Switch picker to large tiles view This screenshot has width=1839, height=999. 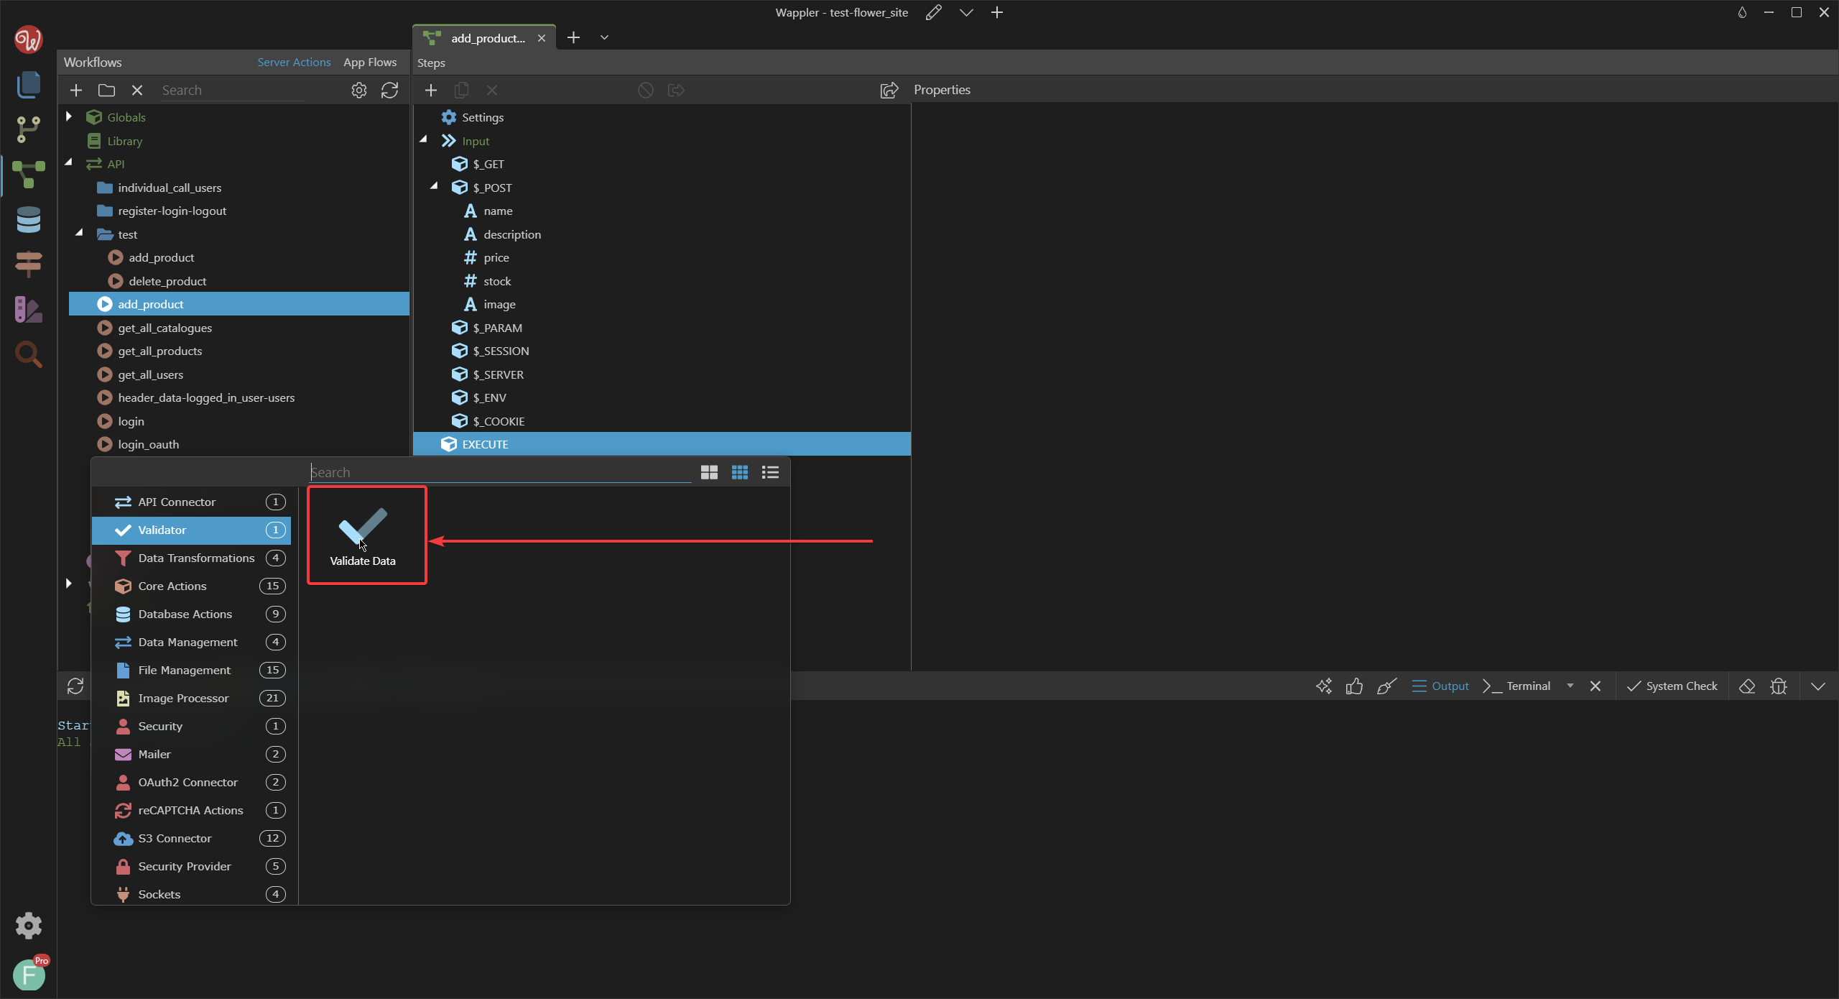coord(709,472)
